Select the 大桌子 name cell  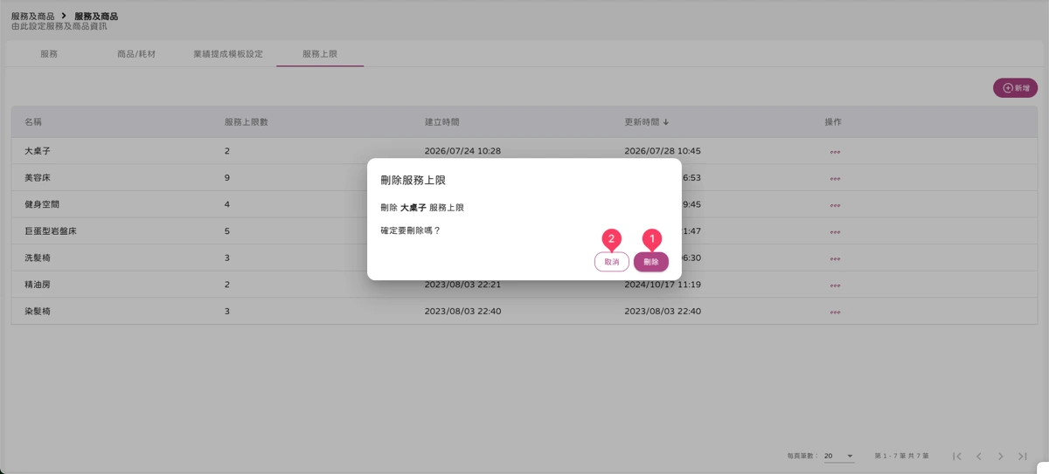(38, 151)
